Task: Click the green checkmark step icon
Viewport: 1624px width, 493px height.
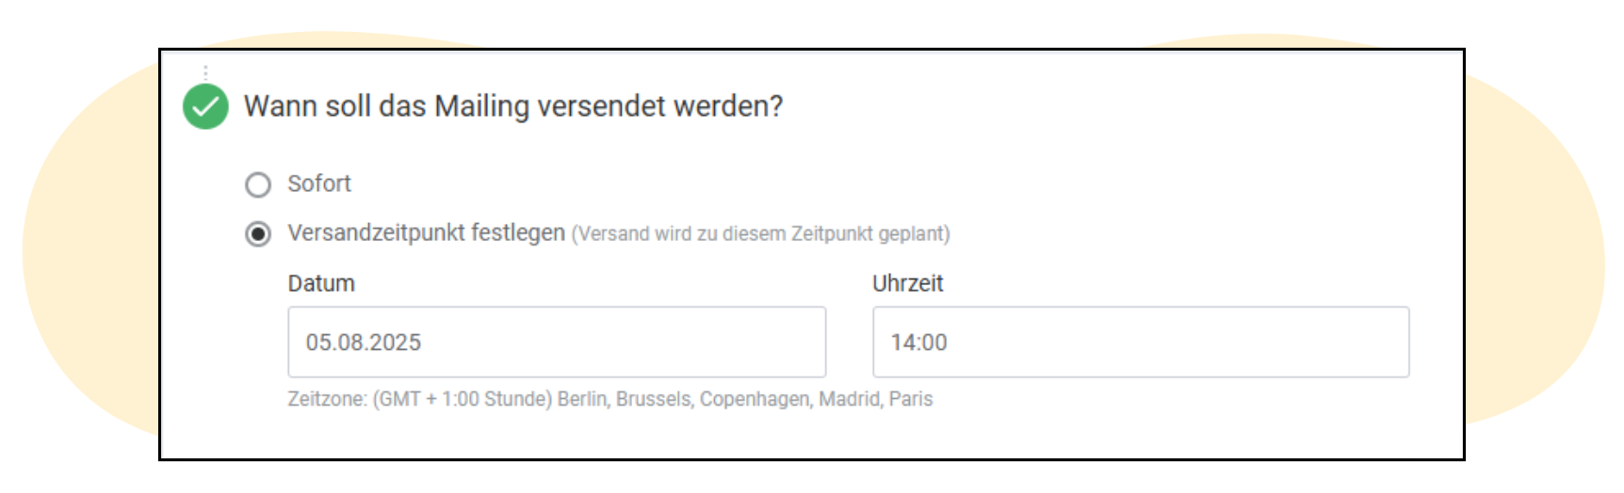Action: point(205,106)
